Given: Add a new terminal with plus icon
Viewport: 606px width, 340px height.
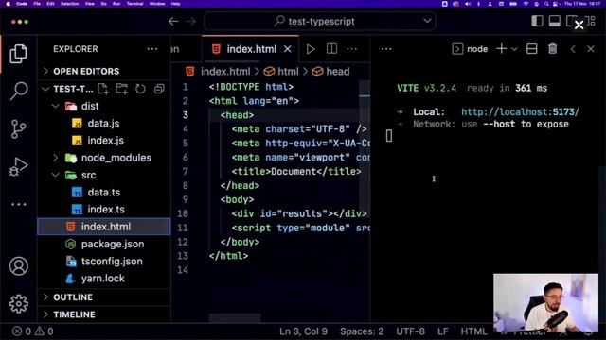Looking at the screenshot, I should tap(501, 49).
